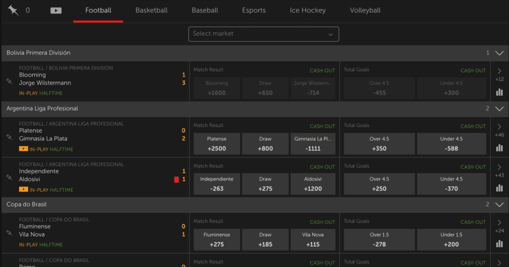Bet on Platense at +2500

pos(217,144)
